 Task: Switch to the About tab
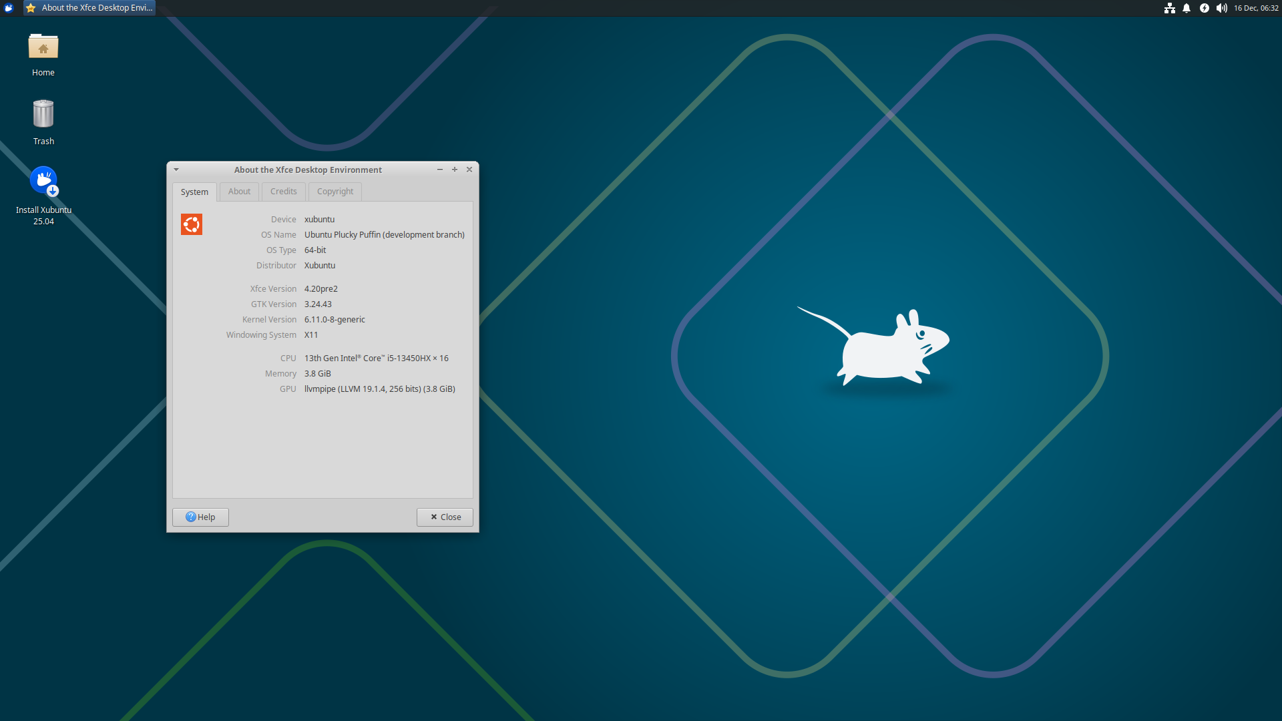pyautogui.click(x=238, y=191)
